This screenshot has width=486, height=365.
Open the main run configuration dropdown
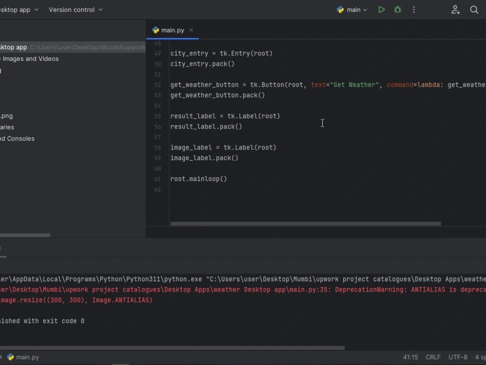353,10
